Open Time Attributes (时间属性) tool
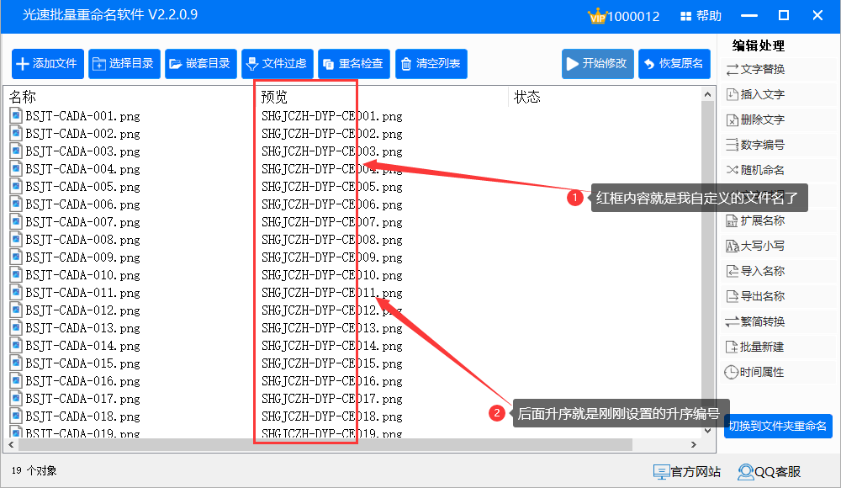Screen dimensions: 841x488 pyautogui.click(x=754, y=372)
